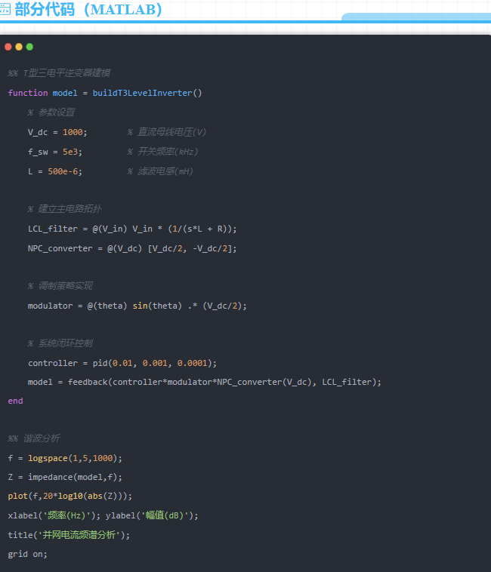
Task: Click the title string 并网电流频谱分析
Action: coord(79,535)
